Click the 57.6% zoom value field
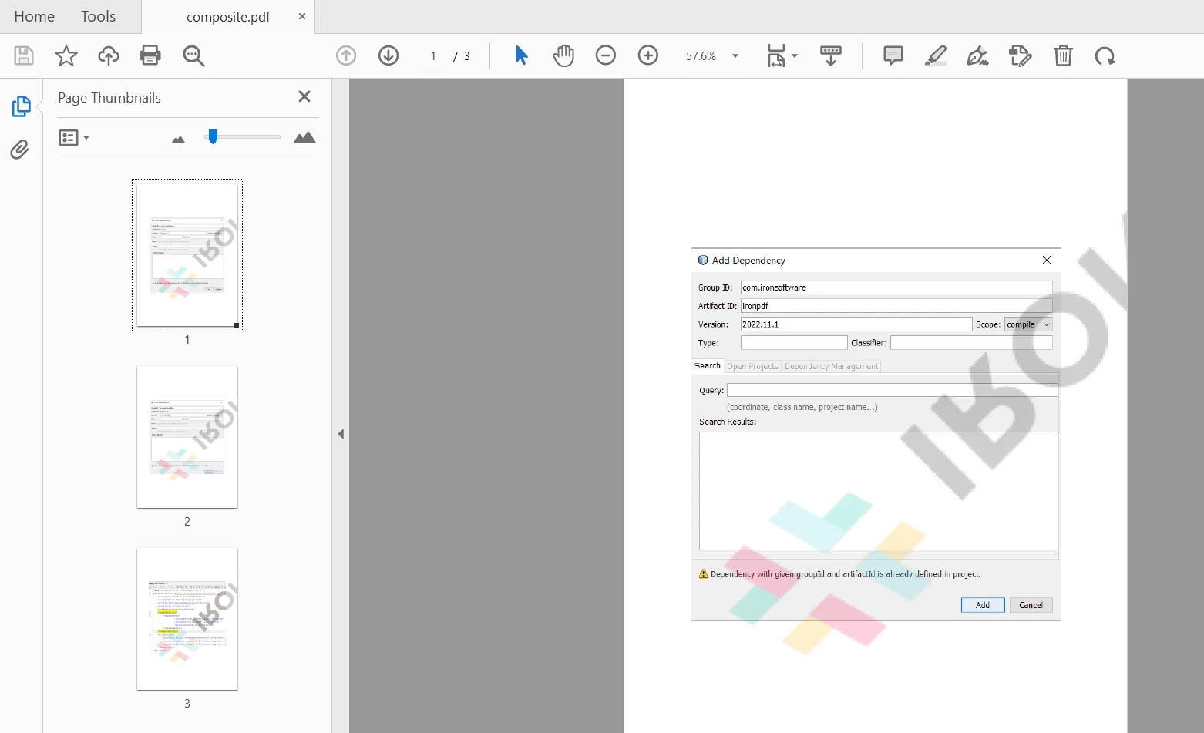This screenshot has width=1204, height=733. [x=701, y=55]
